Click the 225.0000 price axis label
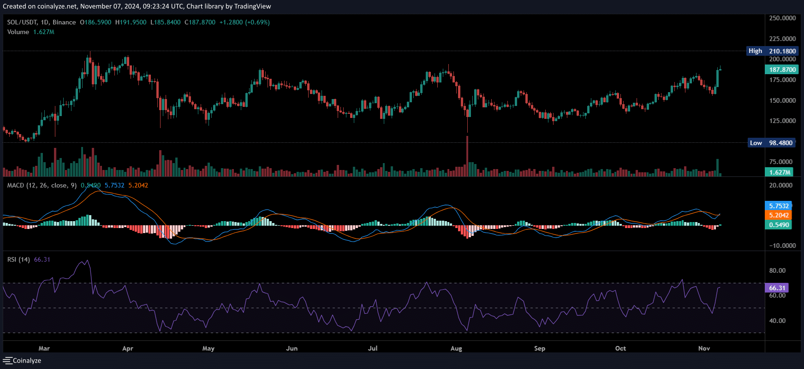The width and height of the screenshot is (804, 369). click(x=782, y=39)
